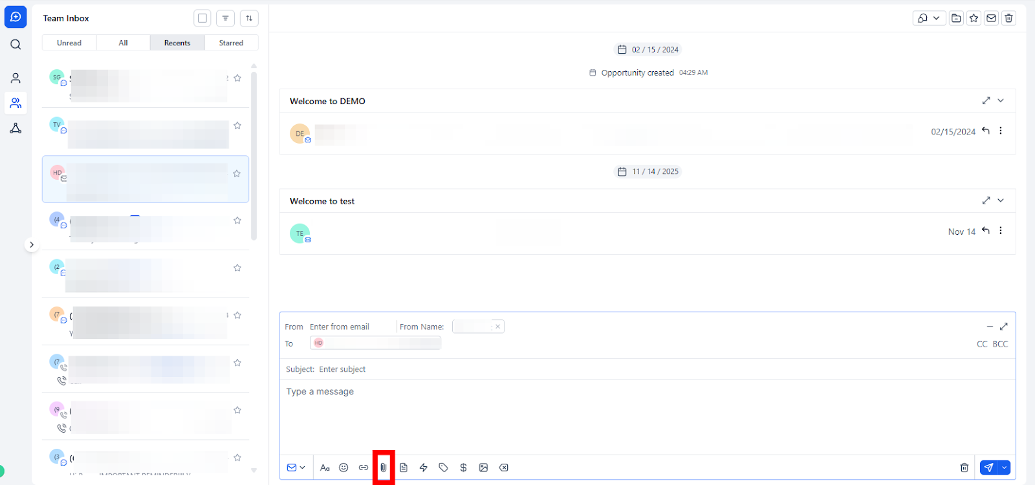Open the SG conversation avatar

click(57, 77)
